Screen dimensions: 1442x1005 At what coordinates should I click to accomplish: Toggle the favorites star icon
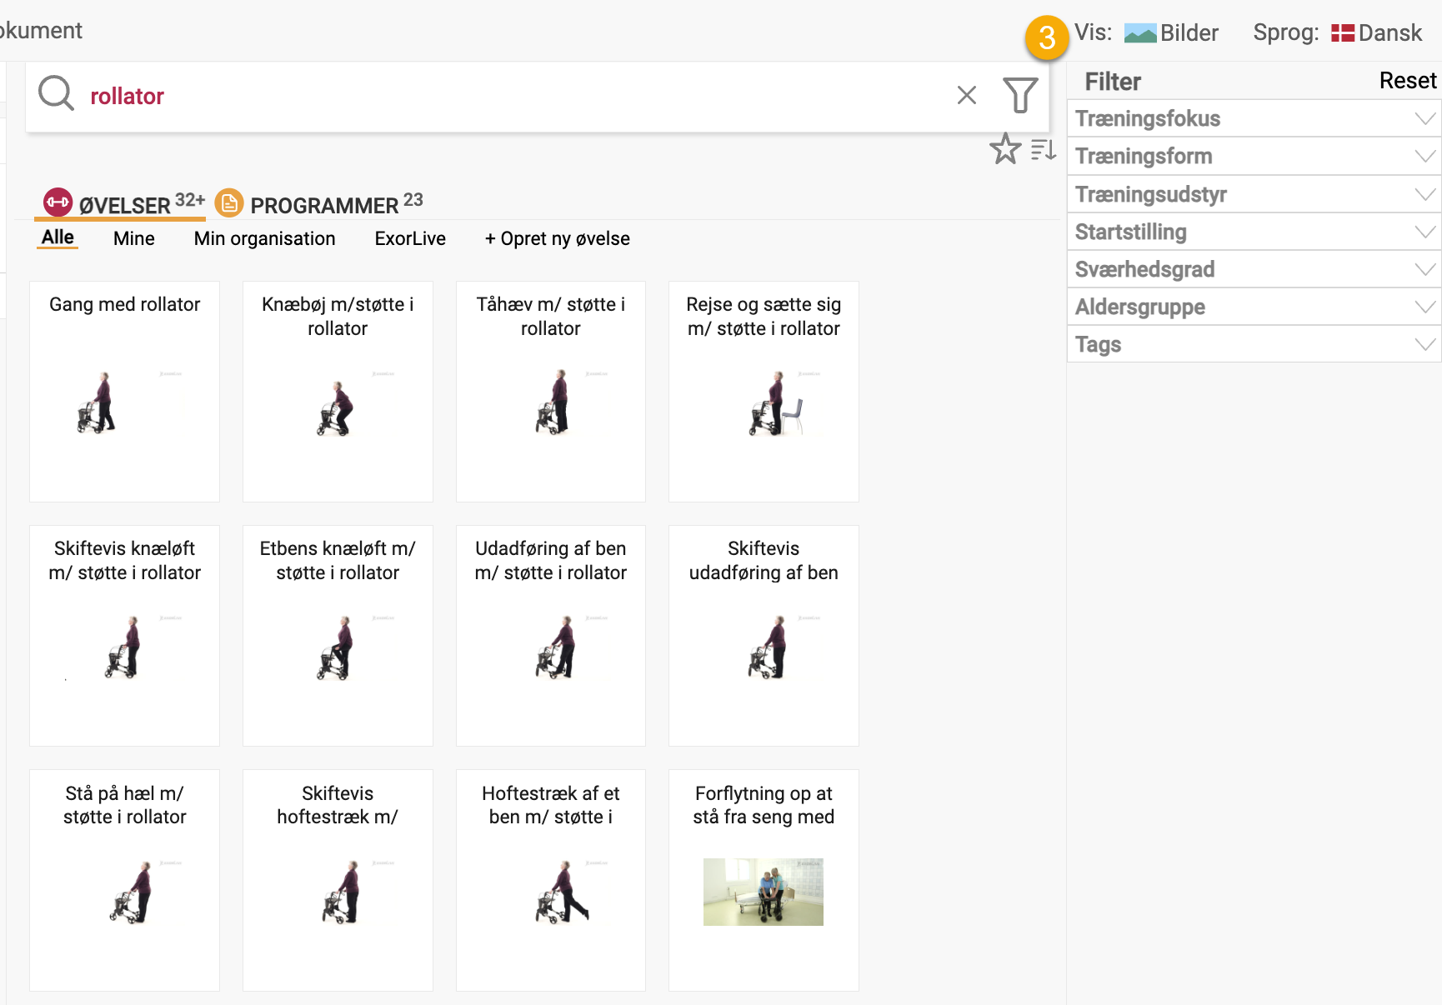click(x=1005, y=149)
